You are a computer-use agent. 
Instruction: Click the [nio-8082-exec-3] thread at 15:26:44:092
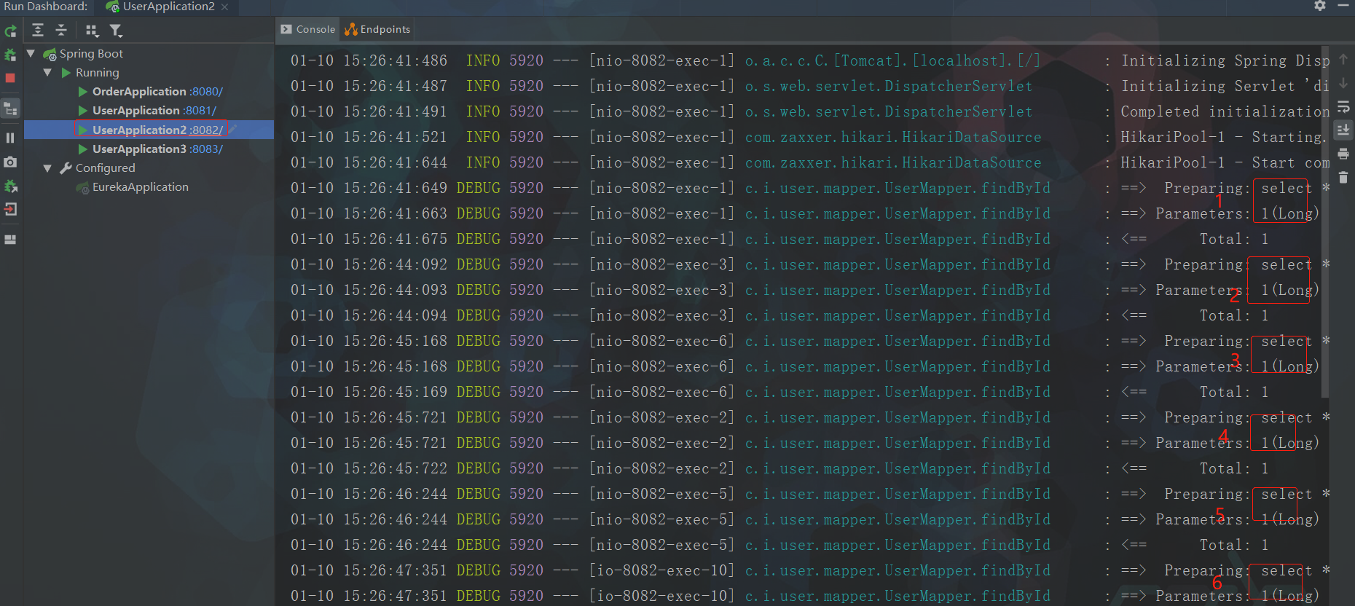tap(661, 264)
